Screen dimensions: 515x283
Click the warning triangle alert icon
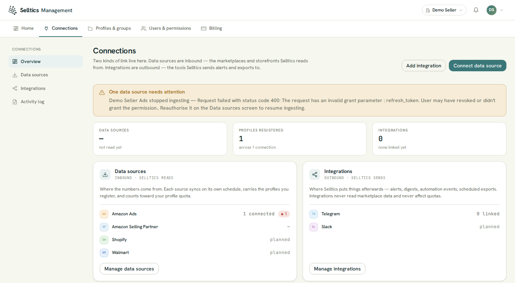(102, 92)
